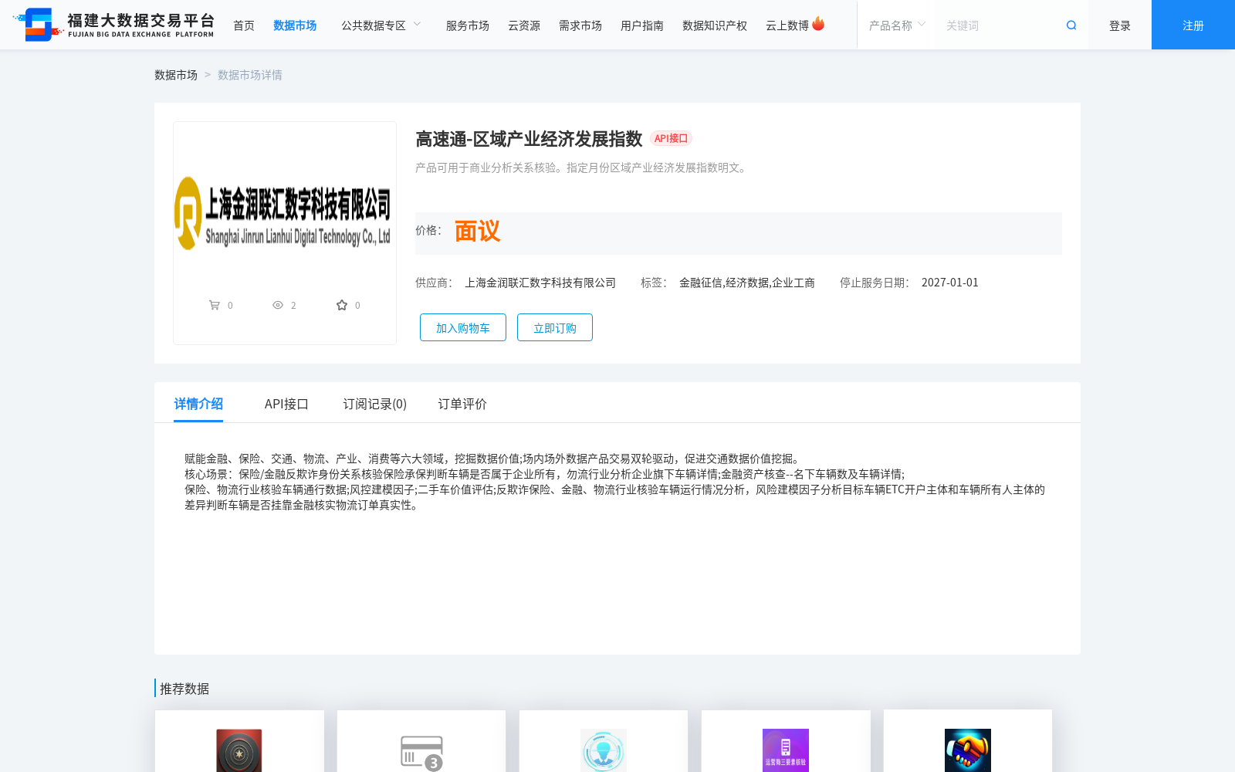Go to 首页 in navigation
The width and height of the screenshot is (1235, 772).
coord(244,25)
